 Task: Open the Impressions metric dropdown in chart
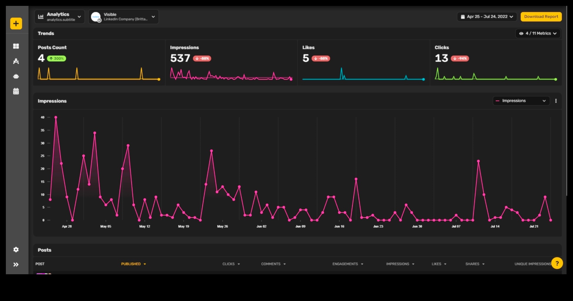click(x=521, y=101)
